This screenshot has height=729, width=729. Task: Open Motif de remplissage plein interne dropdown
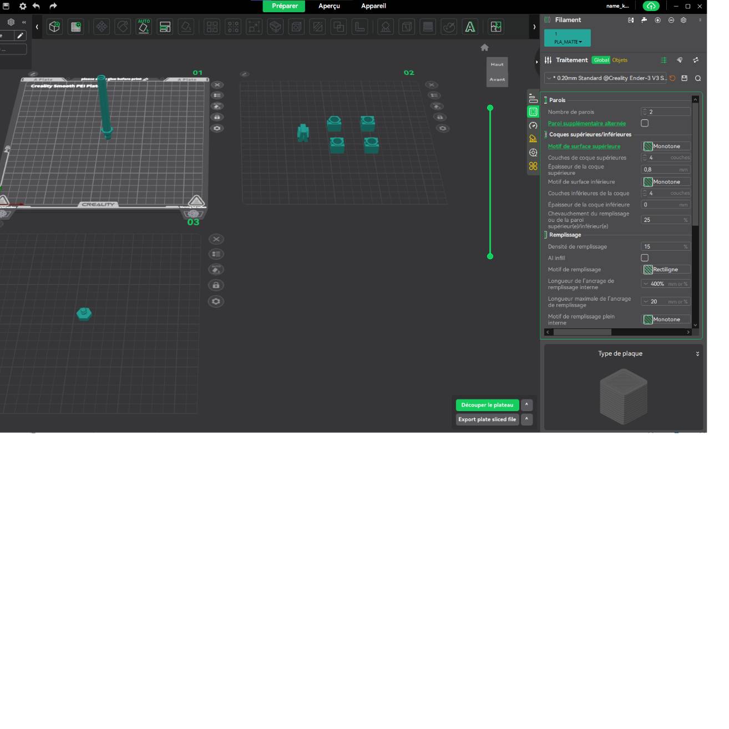pos(666,320)
